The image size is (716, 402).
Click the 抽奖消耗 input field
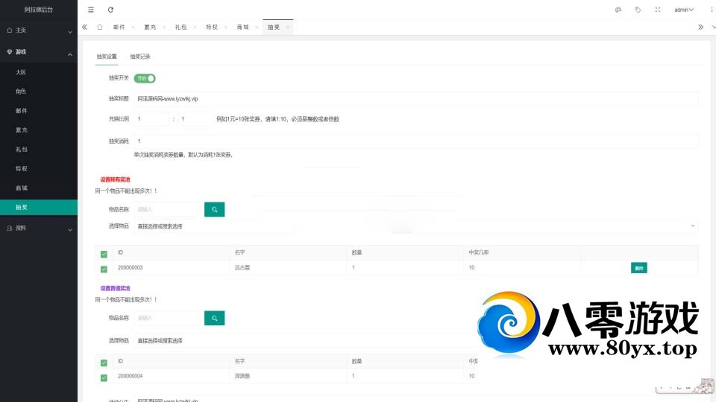pyautogui.click(x=415, y=141)
